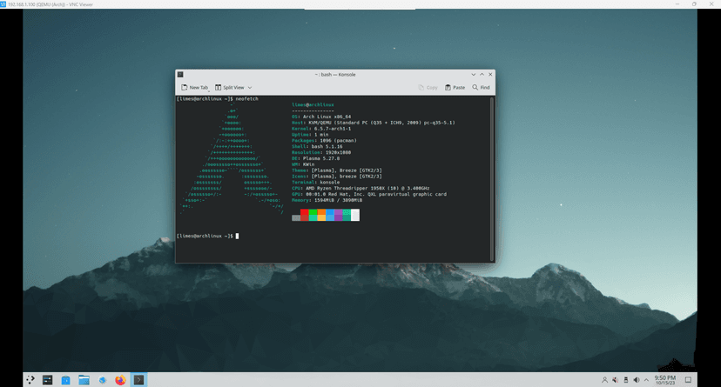The image size is (721, 387).
Task: Click the Konsole taskbar entry
Action: point(138,380)
